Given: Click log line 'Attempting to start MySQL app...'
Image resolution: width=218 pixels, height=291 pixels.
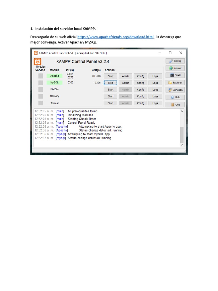Looking at the screenshot, I should coord(90,134).
